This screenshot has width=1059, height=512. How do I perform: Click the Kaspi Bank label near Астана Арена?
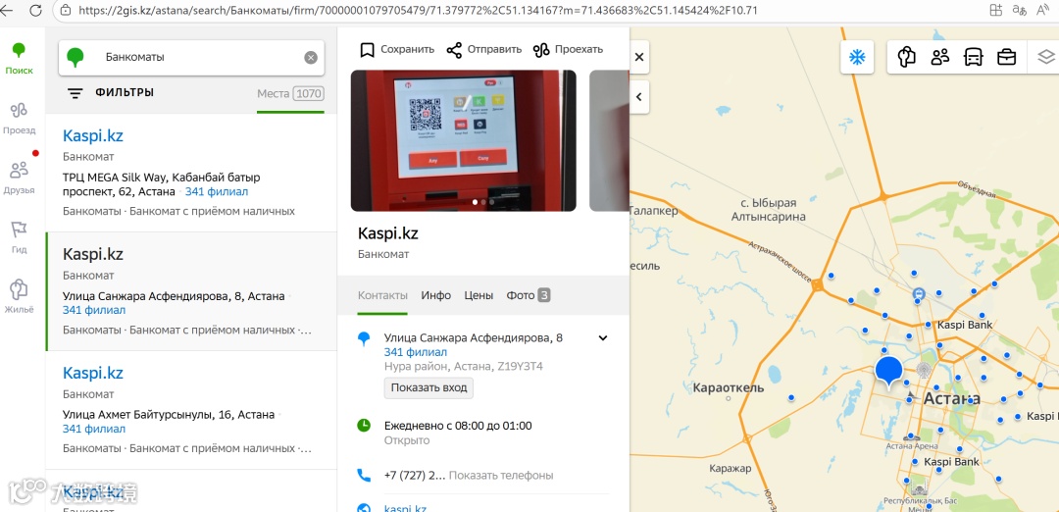[x=951, y=462]
